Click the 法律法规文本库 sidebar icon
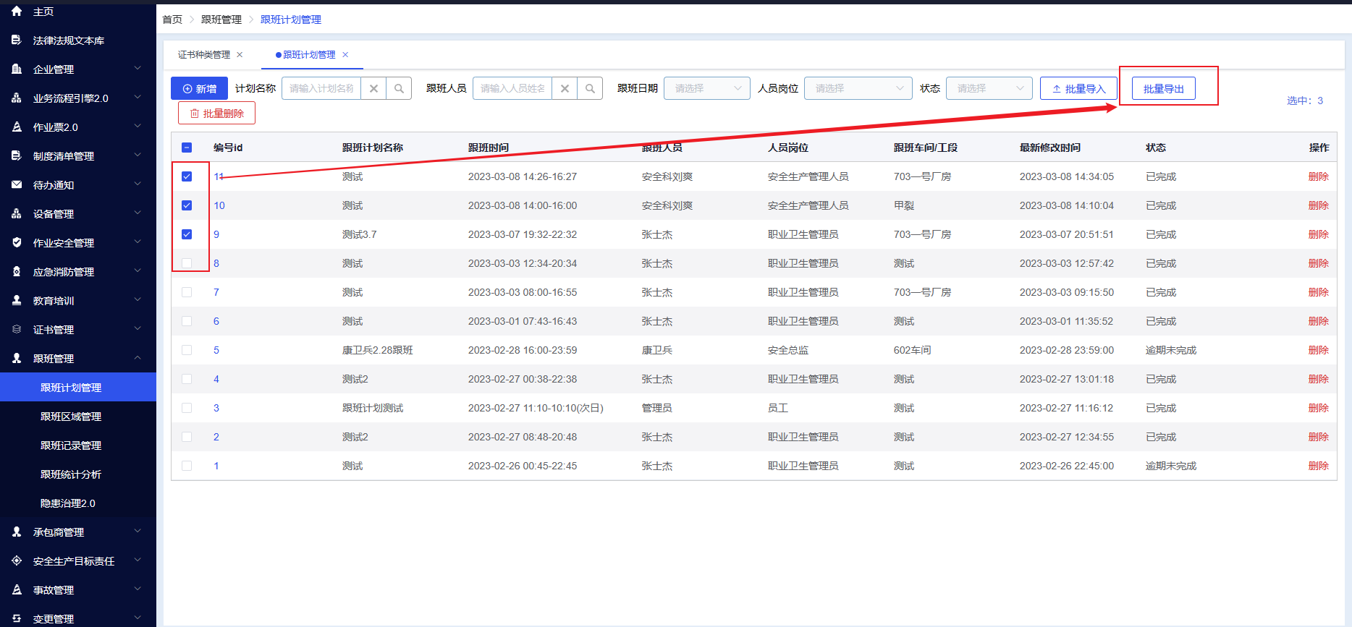This screenshot has height=627, width=1352. tap(17, 40)
